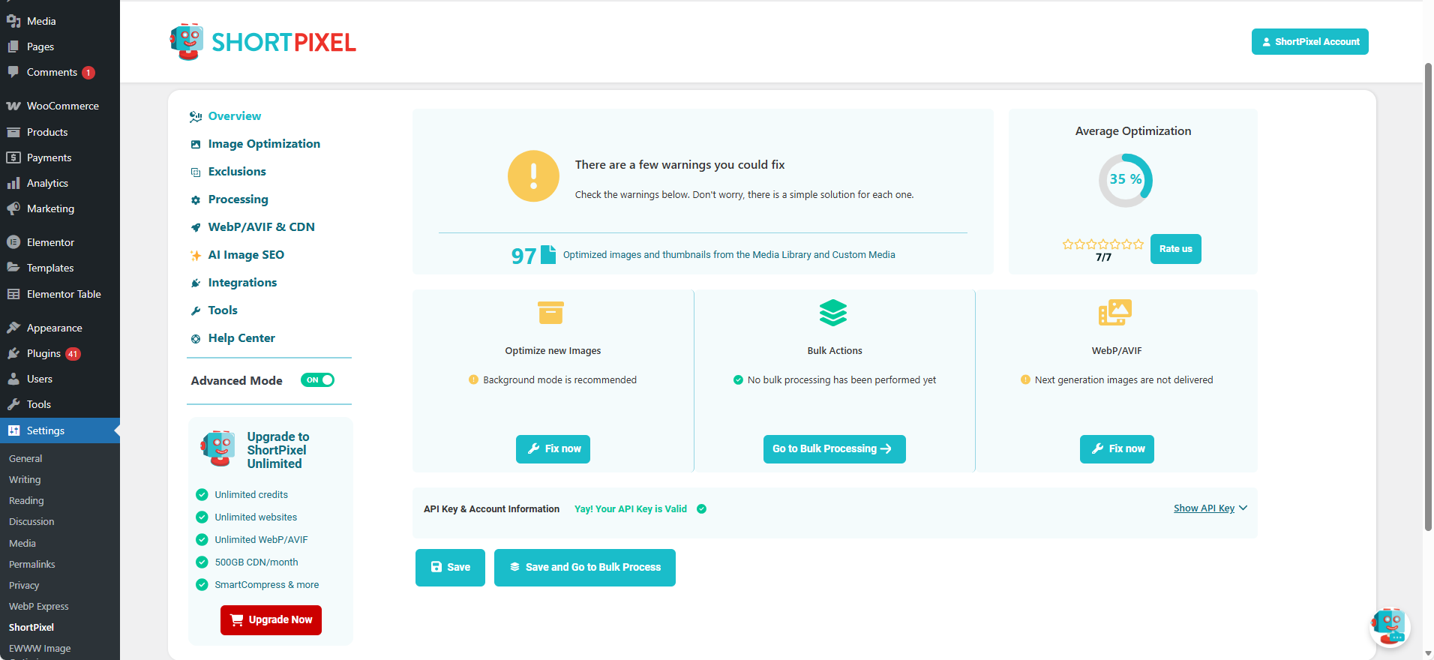Click the Pages icon in WordPress sidebar
1434x660 pixels.
pos(13,46)
